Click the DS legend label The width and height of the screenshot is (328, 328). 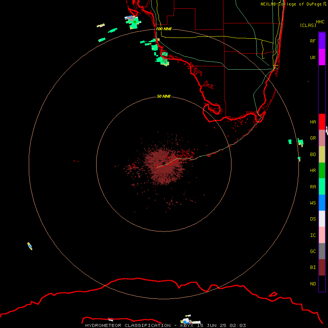pos(313,219)
